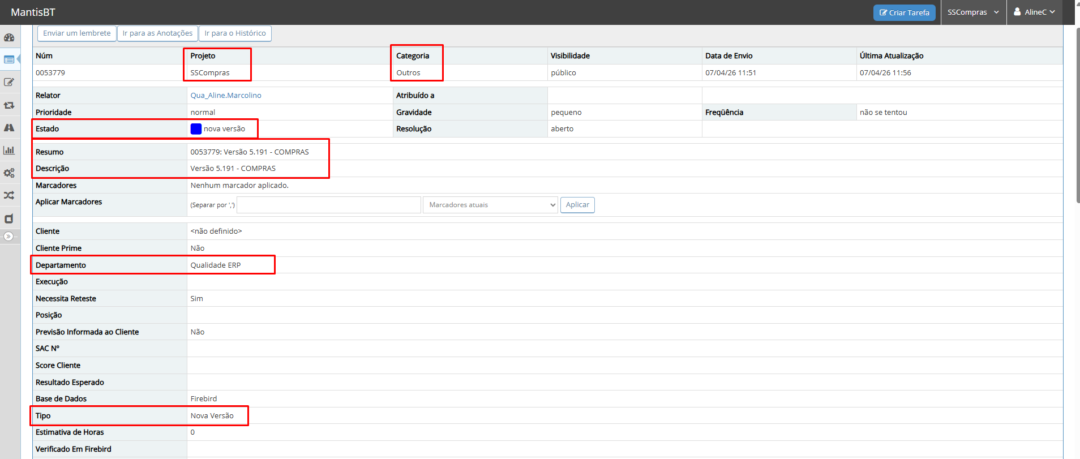The width and height of the screenshot is (1080, 459).
Task: Open the Summary bar chart icon
Action: (9, 150)
